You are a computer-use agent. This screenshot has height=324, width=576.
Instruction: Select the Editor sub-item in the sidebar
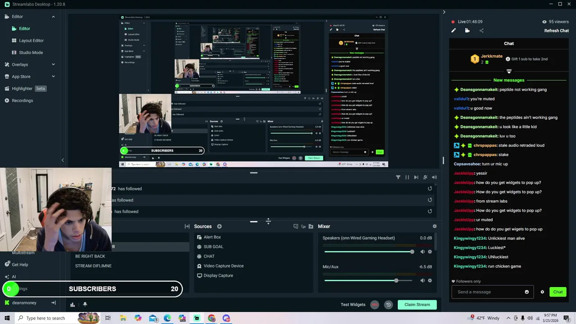[x=24, y=28]
